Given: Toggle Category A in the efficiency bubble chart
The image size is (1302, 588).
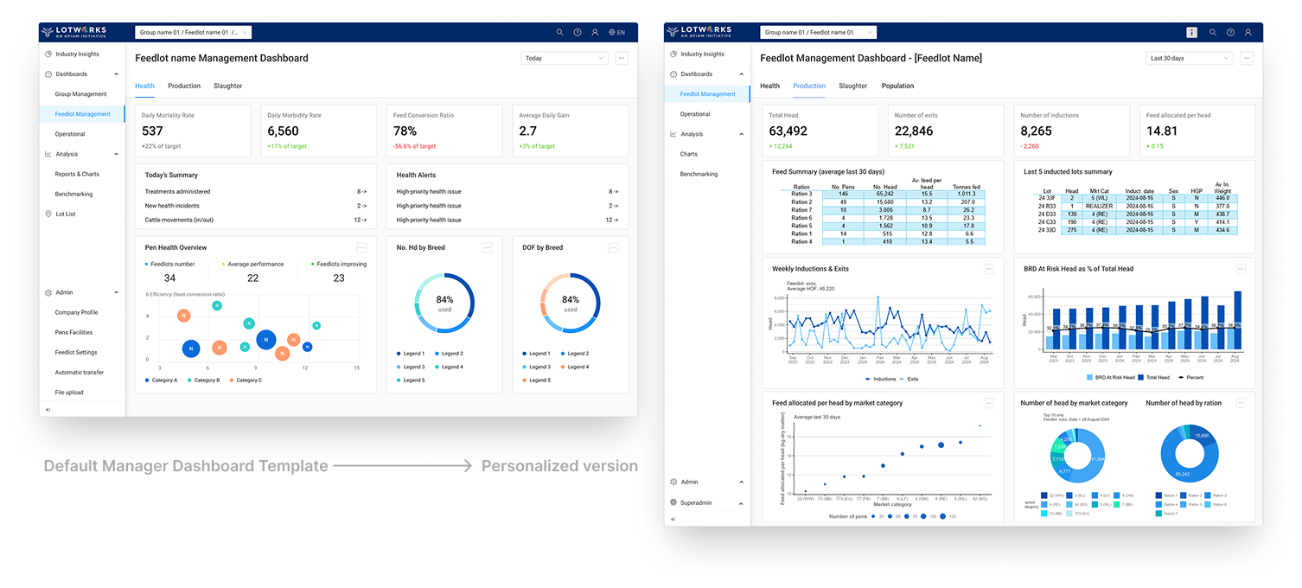Looking at the screenshot, I should click(160, 380).
